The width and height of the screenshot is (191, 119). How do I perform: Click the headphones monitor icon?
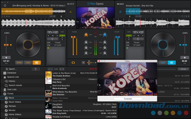(x=73, y=62)
